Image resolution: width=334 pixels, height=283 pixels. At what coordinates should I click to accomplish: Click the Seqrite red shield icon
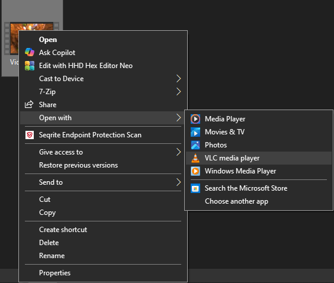click(x=30, y=135)
